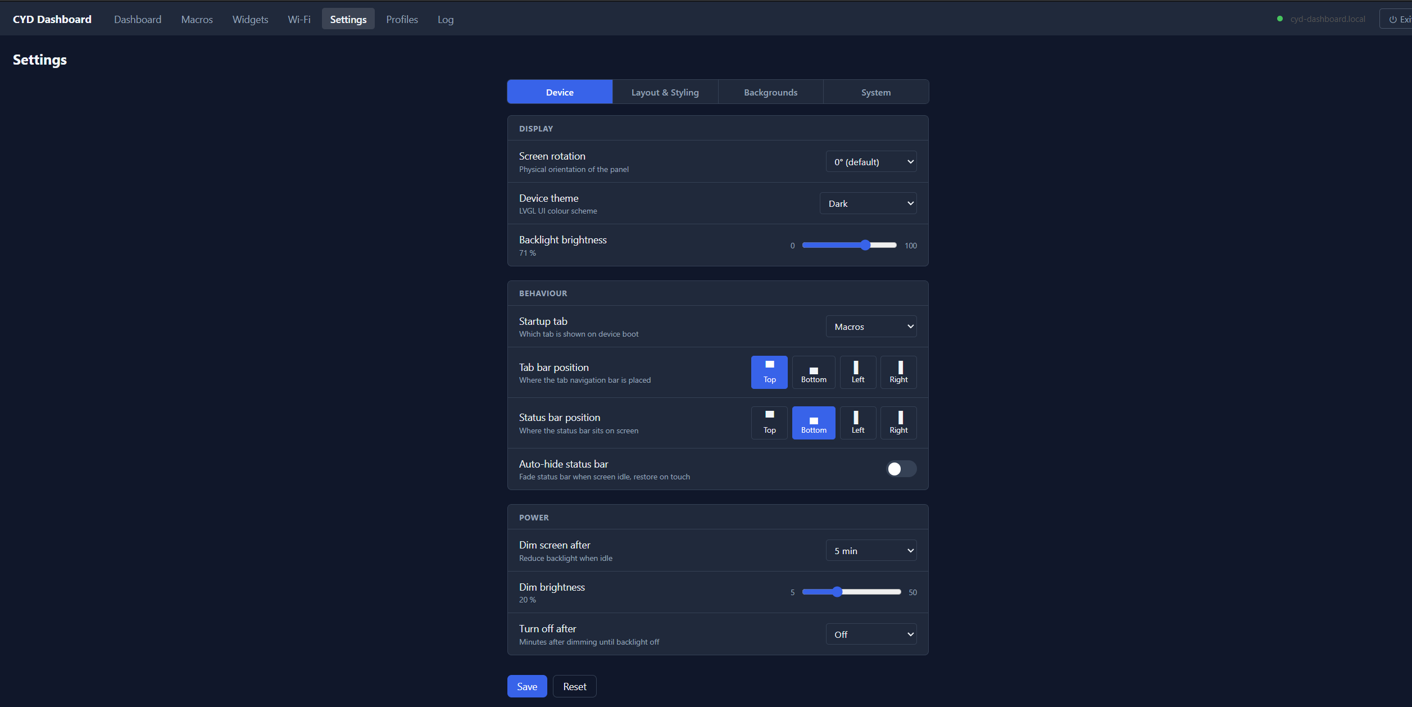The image size is (1412, 707).
Task: Click the Settings page heading
Action: [40, 60]
